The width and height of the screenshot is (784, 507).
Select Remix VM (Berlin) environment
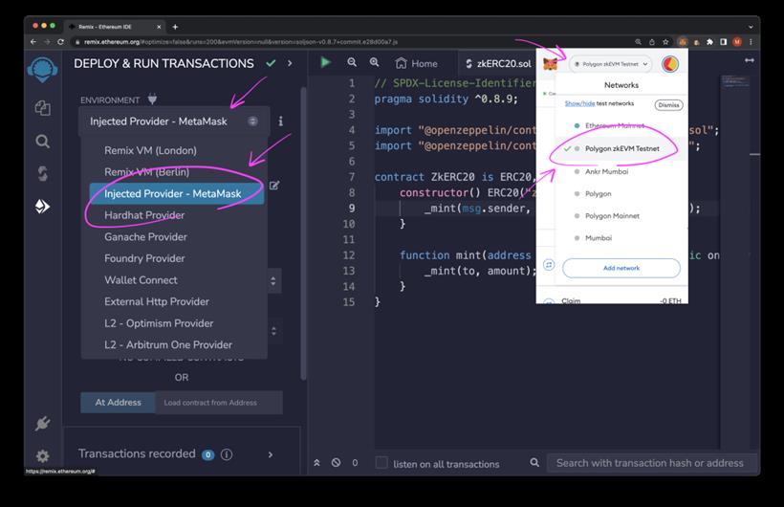(146, 171)
